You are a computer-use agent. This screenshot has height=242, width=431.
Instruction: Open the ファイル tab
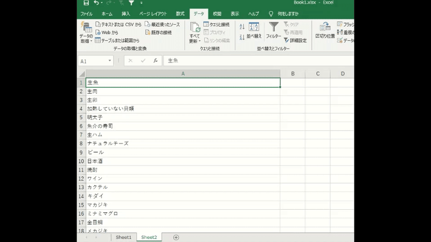(x=86, y=14)
